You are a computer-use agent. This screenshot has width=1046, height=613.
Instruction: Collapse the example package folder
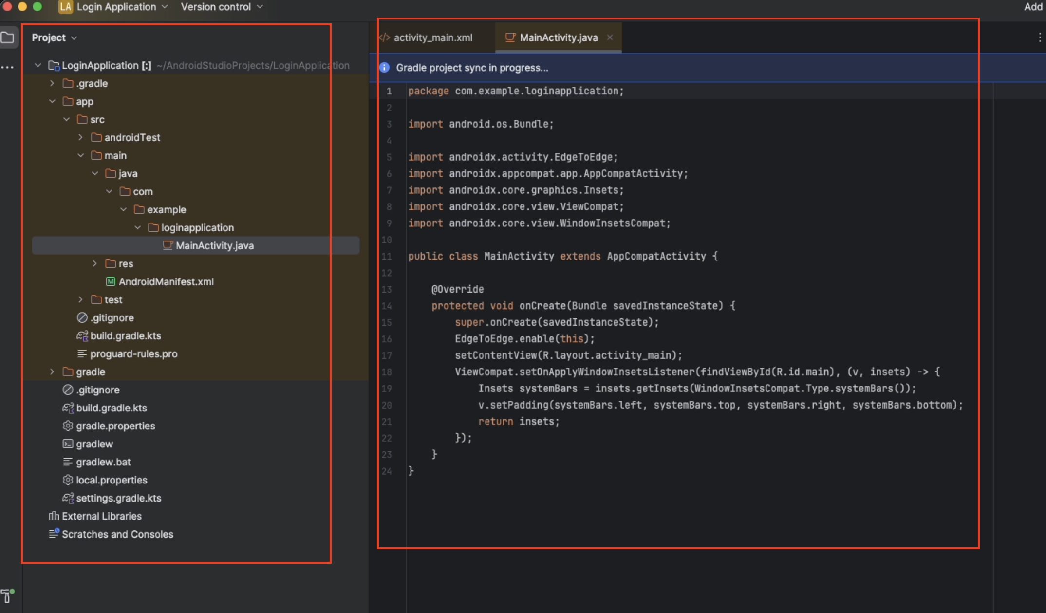(x=123, y=209)
